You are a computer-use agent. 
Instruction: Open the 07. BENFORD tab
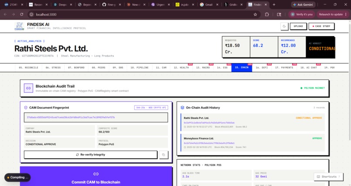pos(76,67)
